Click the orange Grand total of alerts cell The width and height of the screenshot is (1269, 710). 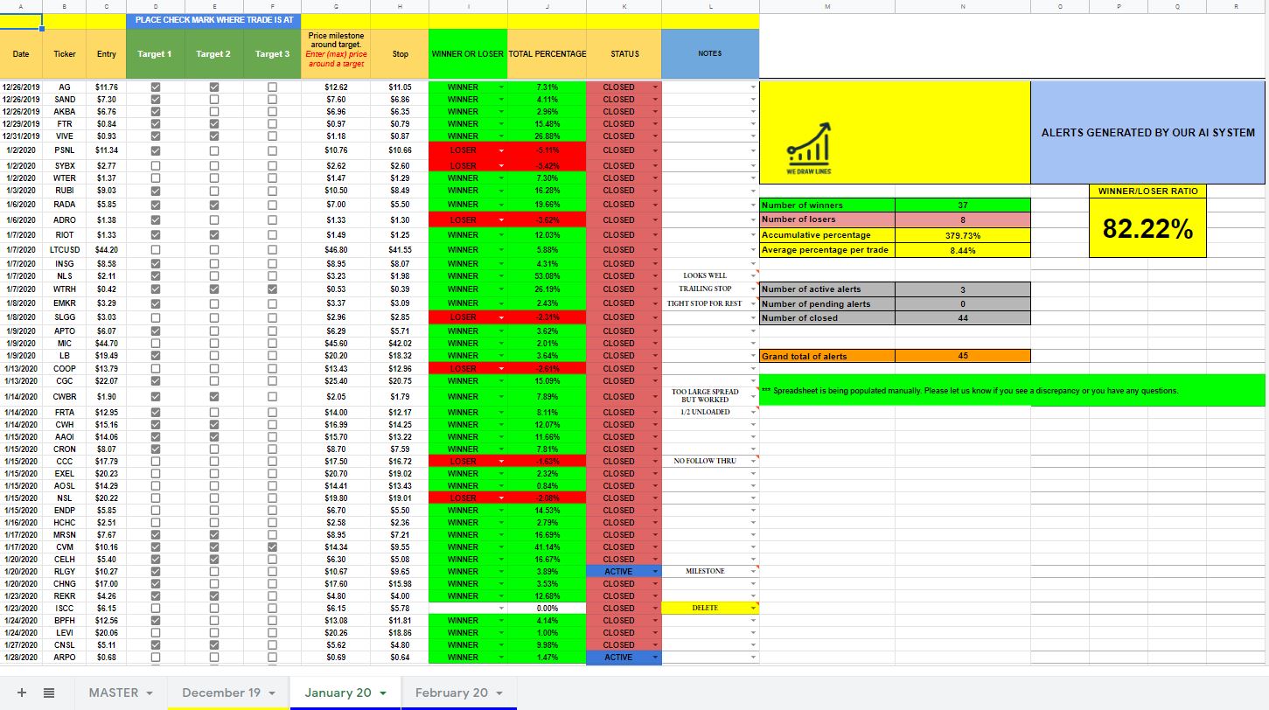pyautogui.click(x=827, y=356)
